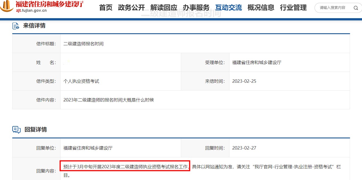Viewport: 362px width, 180px height.
Task: Open the 概况信息 section
Action: point(261,8)
